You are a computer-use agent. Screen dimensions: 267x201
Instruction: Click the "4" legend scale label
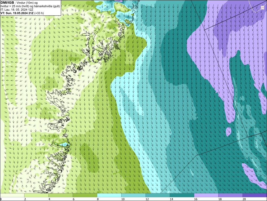[49, 199]
